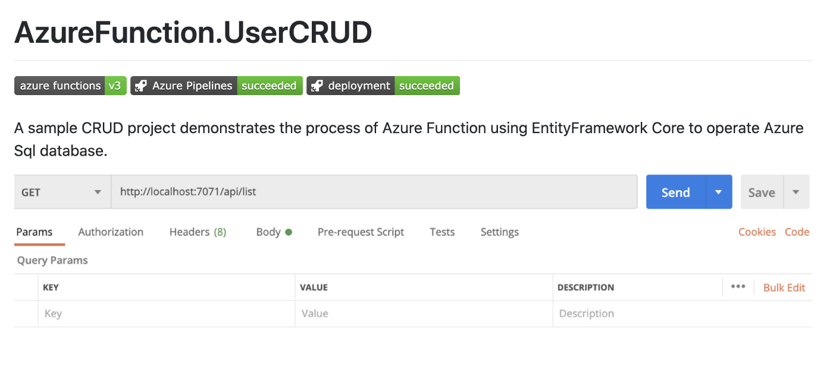Expand the Save button dropdown arrow
The image size is (833, 368).
(x=796, y=192)
